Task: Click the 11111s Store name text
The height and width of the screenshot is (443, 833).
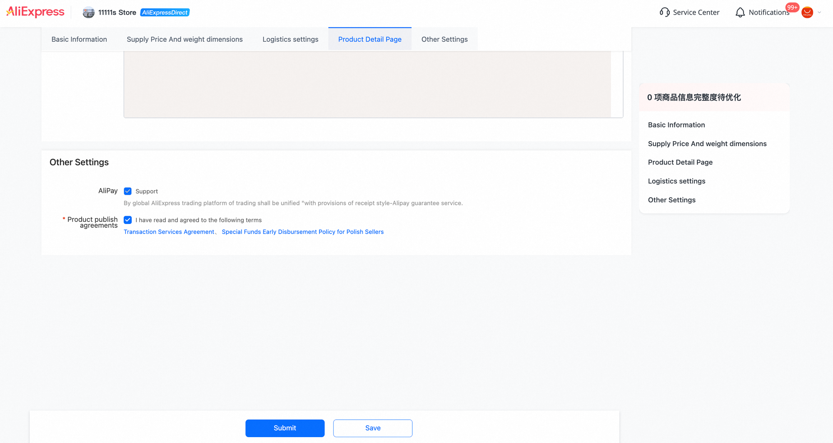Action: pos(117,12)
